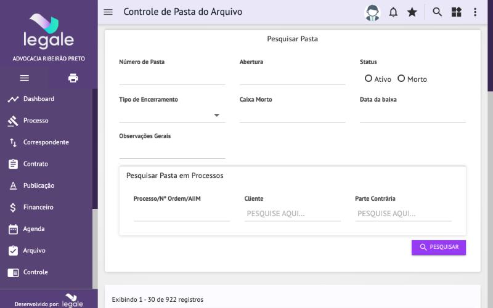Click the 'Pesquisar Pasta em Processos' heading
Screen dimensions: 493x308
(x=175, y=176)
